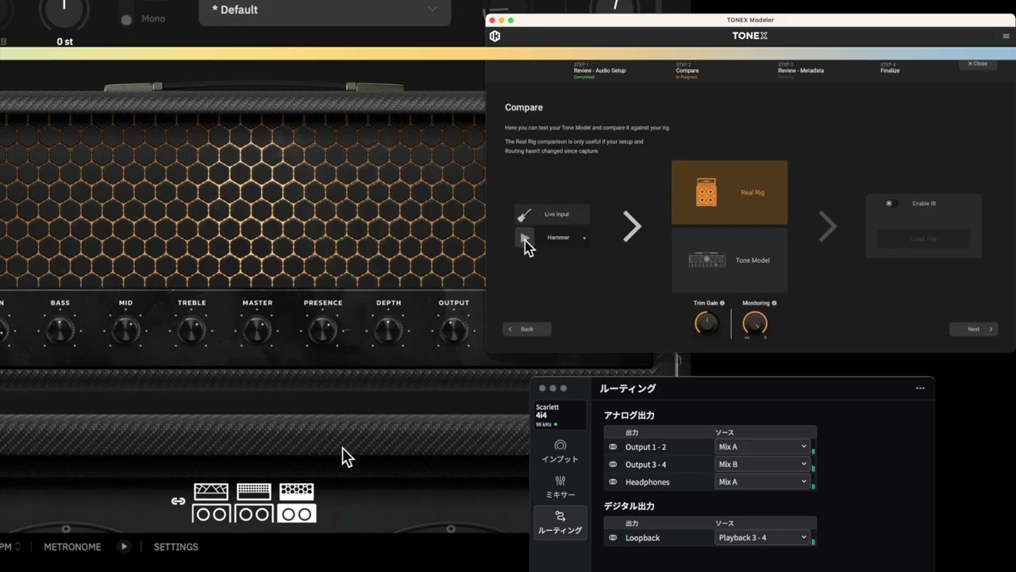This screenshot has height=572, width=1016.
Task: Toggle the Enable IR switch
Action: point(891,203)
